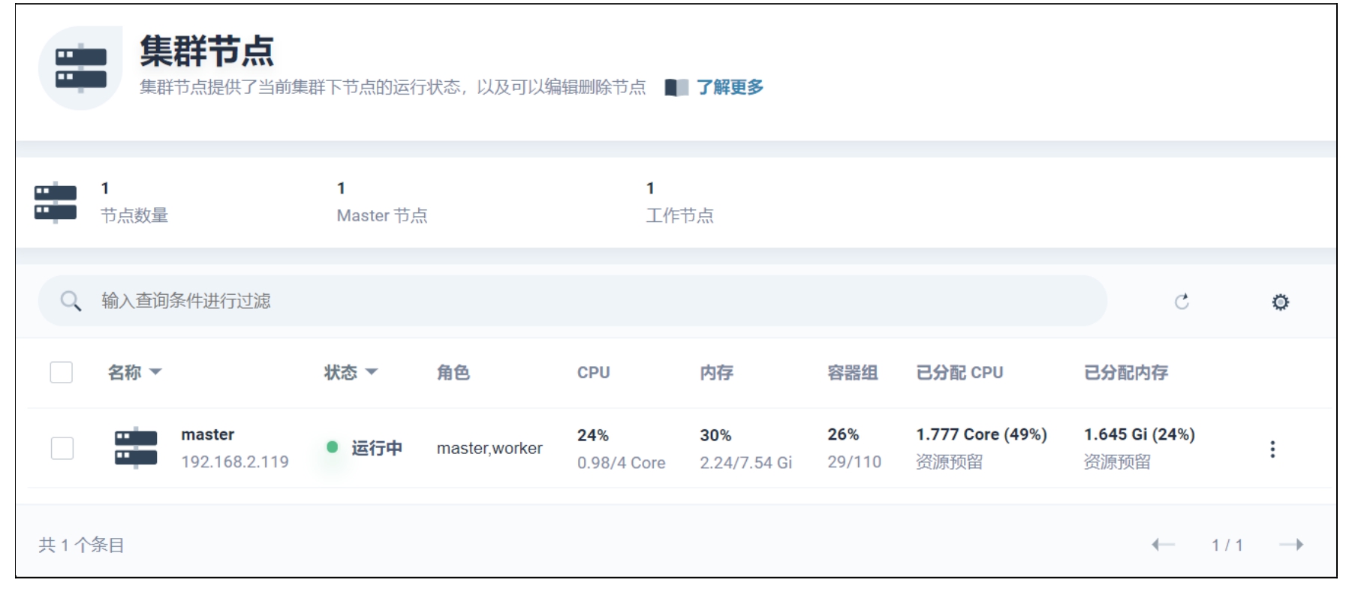Select the master node row checkbox
1346x595 pixels.
tap(62, 448)
